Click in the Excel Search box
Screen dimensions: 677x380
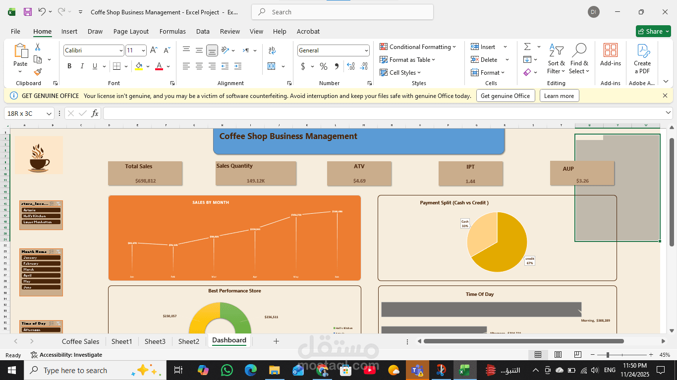(342, 12)
